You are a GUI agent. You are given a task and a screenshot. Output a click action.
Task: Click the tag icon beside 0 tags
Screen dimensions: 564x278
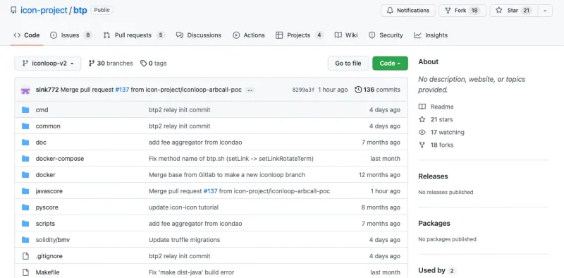click(144, 64)
